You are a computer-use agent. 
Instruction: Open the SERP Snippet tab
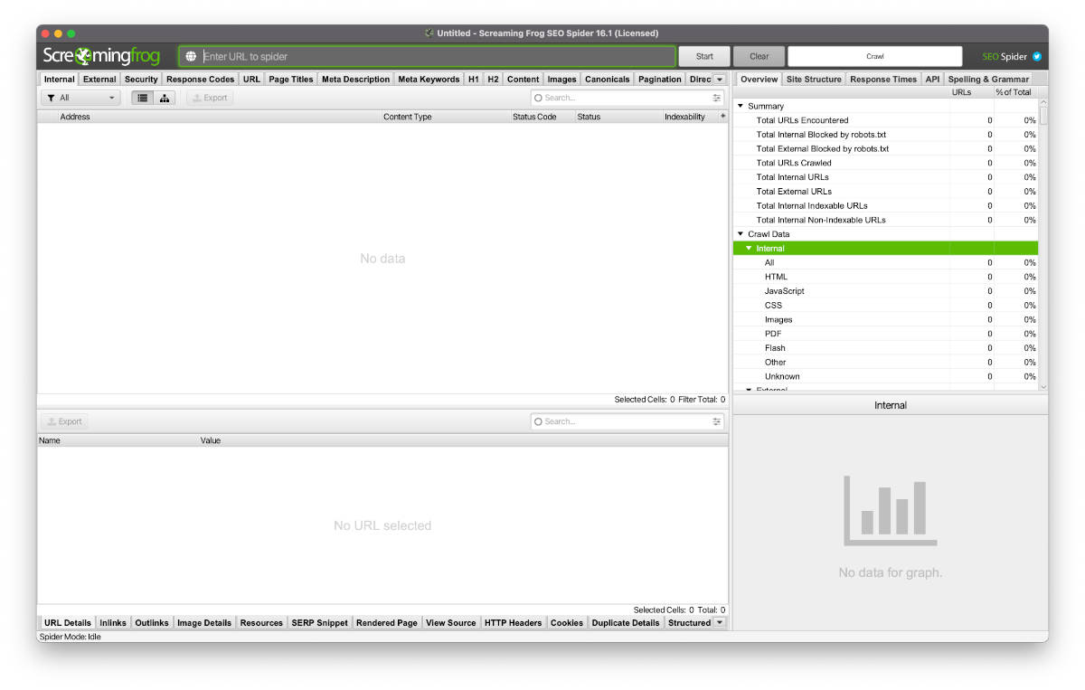[x=319, y=623]
